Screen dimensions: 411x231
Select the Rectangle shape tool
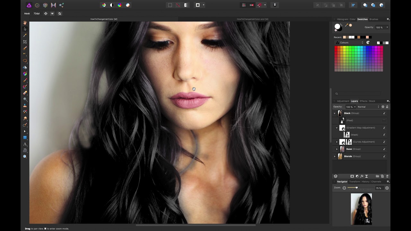click(25, 138)
